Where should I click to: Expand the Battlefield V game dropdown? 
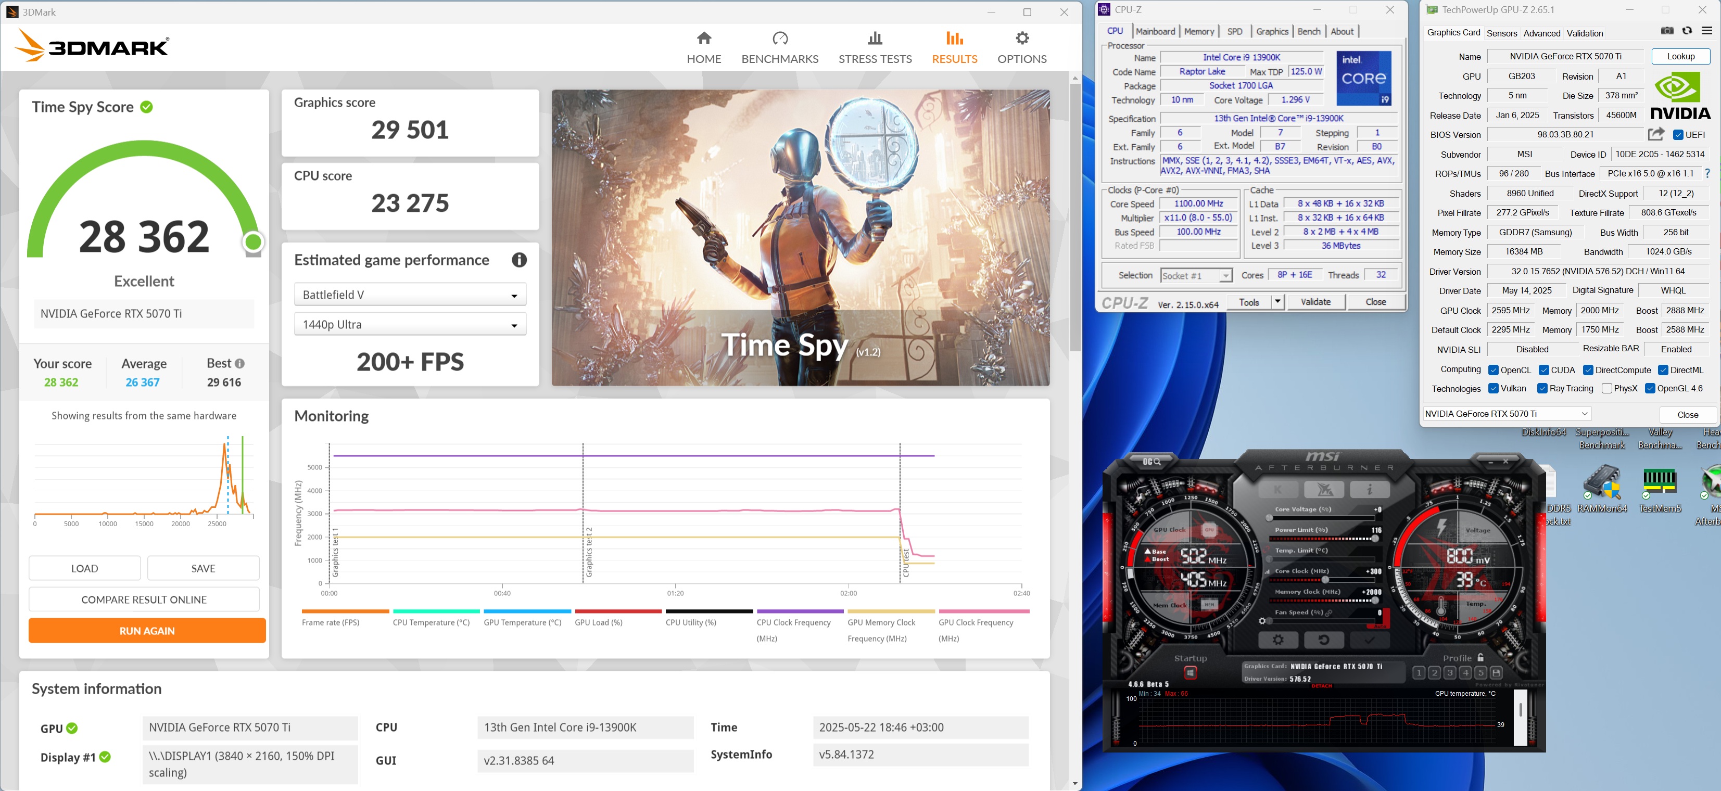pyautogui.click(x=410, y=295)
